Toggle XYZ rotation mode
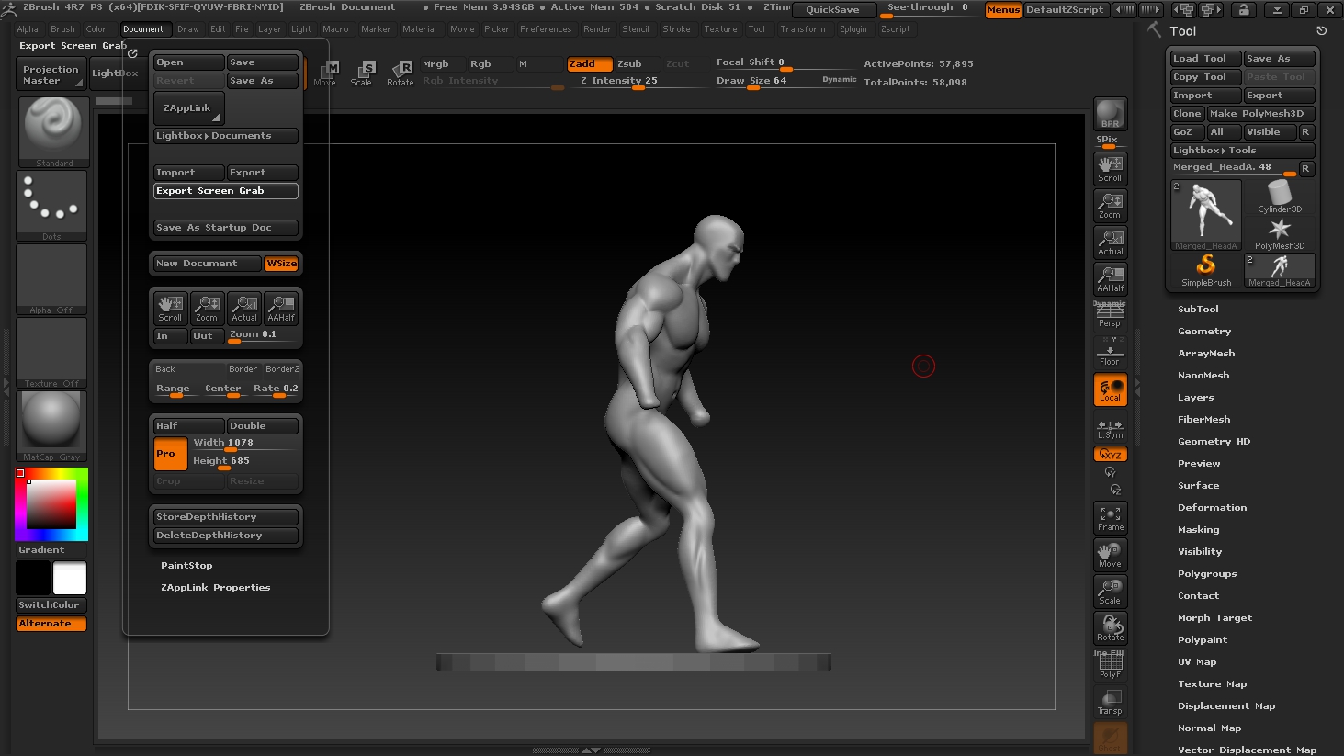Image resolution: width=1344 pixels, height=756 pixels. click(x=1110, y=455)
